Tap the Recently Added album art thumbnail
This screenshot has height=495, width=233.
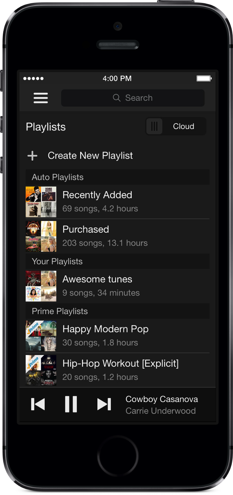point(41,202)
